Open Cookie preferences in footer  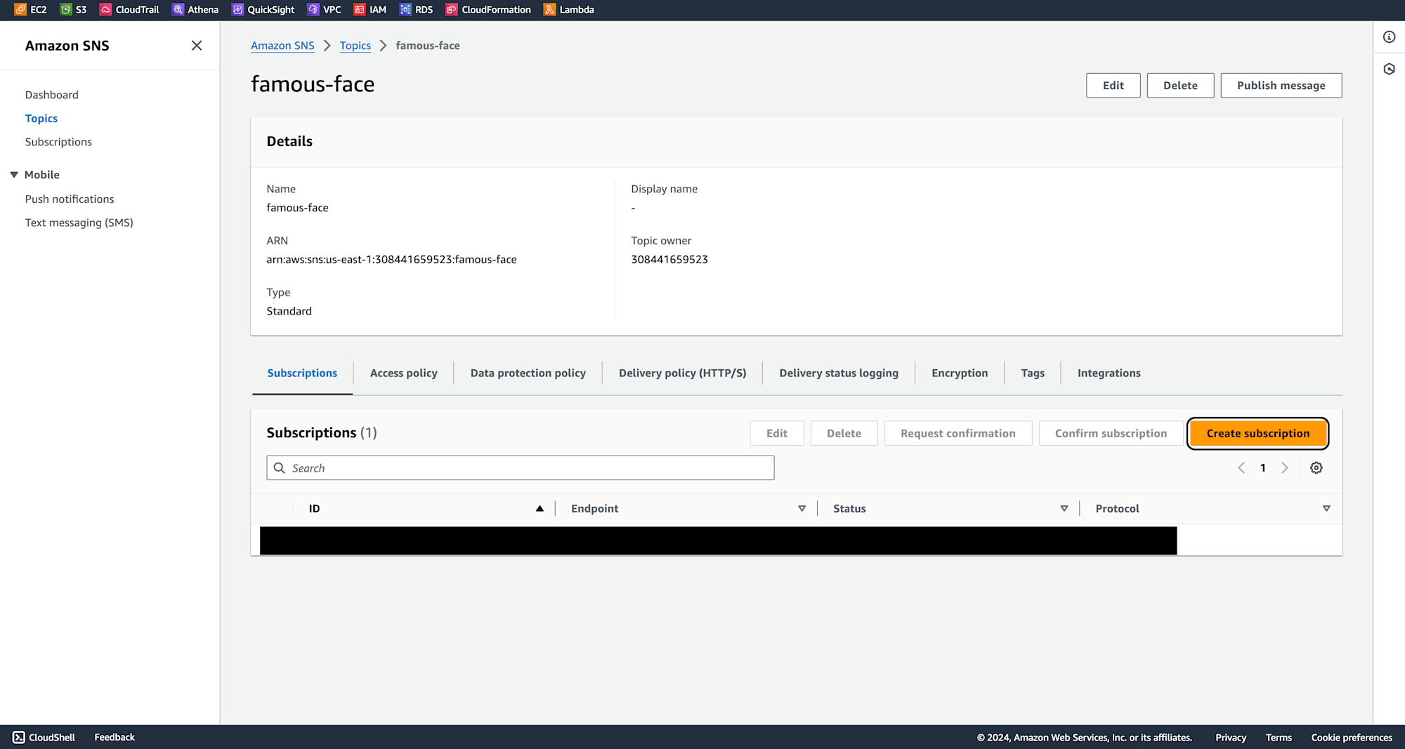pos(1352,737)
